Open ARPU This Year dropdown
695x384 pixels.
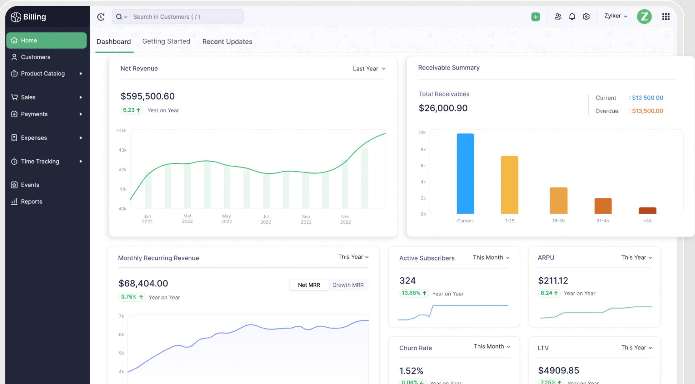click(637, 258)
